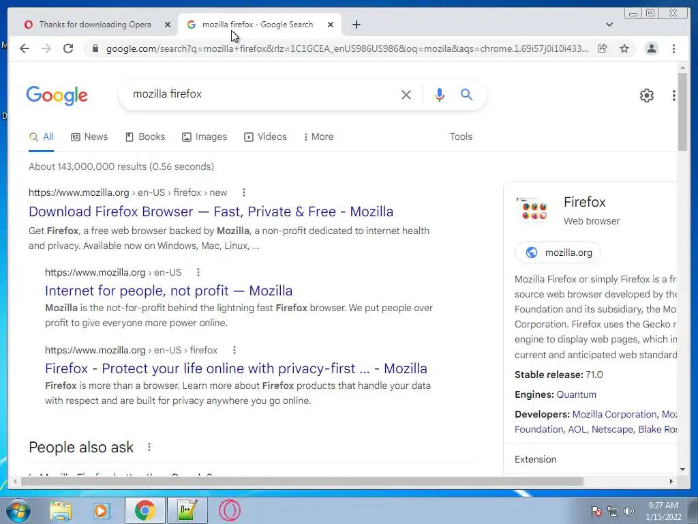This screenshot has height=524, width=698.
Task: Open the Mozilla Corporation developer link
Action: [x=614, y=414]
